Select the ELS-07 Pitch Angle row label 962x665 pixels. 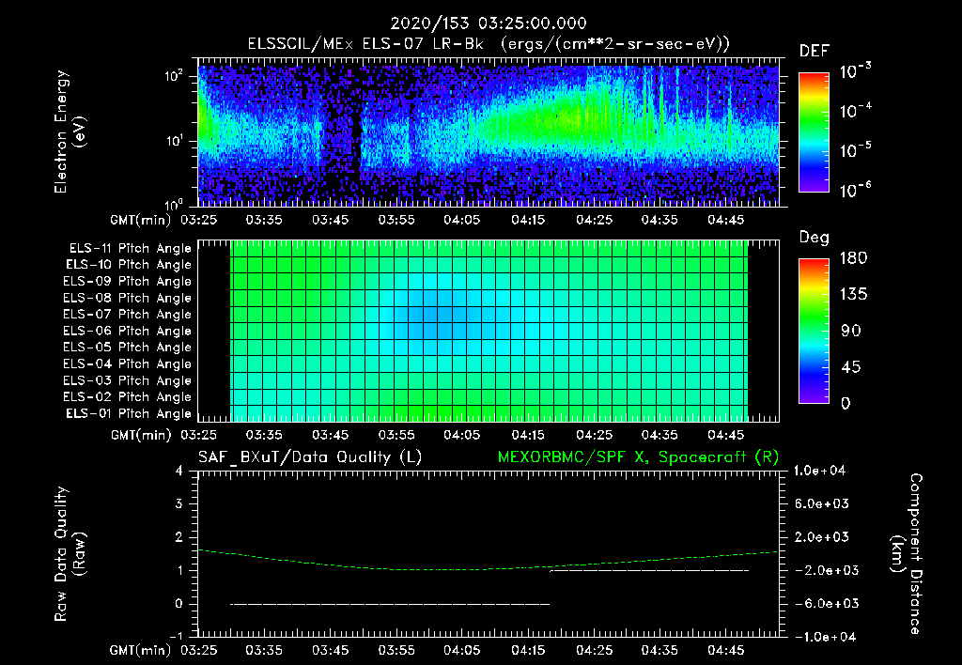(x=128, y=315)
